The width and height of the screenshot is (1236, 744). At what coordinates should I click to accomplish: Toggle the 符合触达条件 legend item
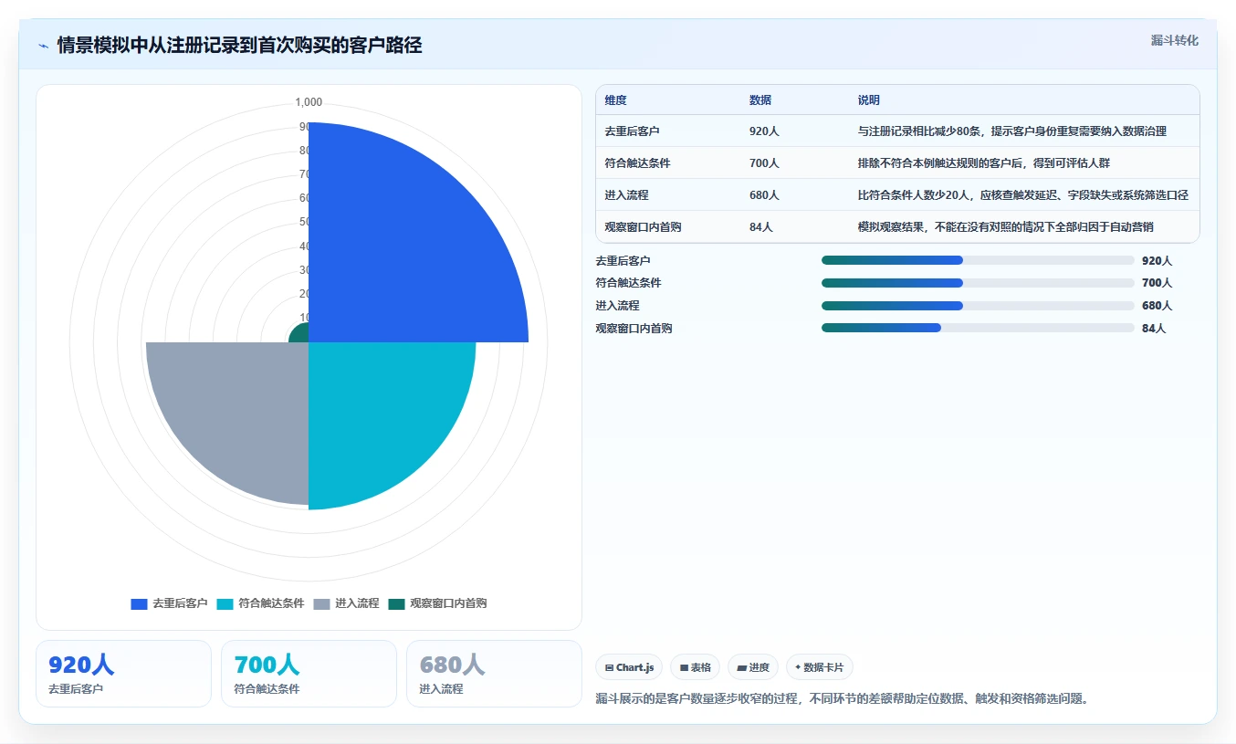coord(260,603)
